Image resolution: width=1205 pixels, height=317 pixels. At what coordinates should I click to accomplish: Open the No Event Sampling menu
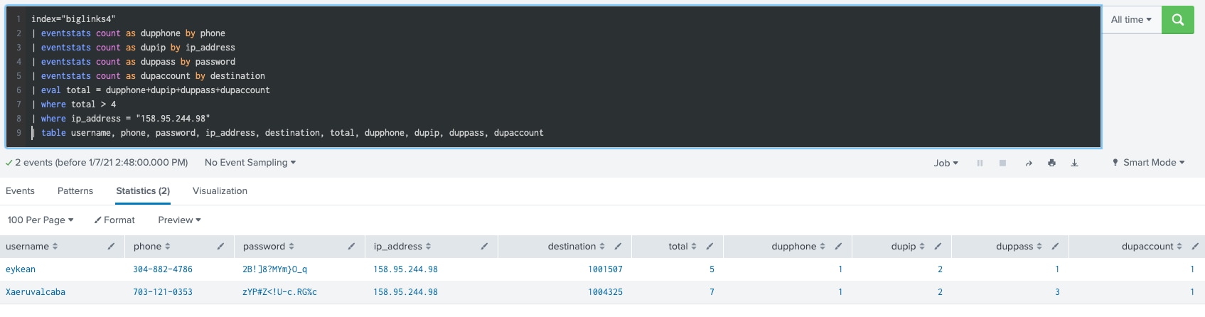point(250,163)
